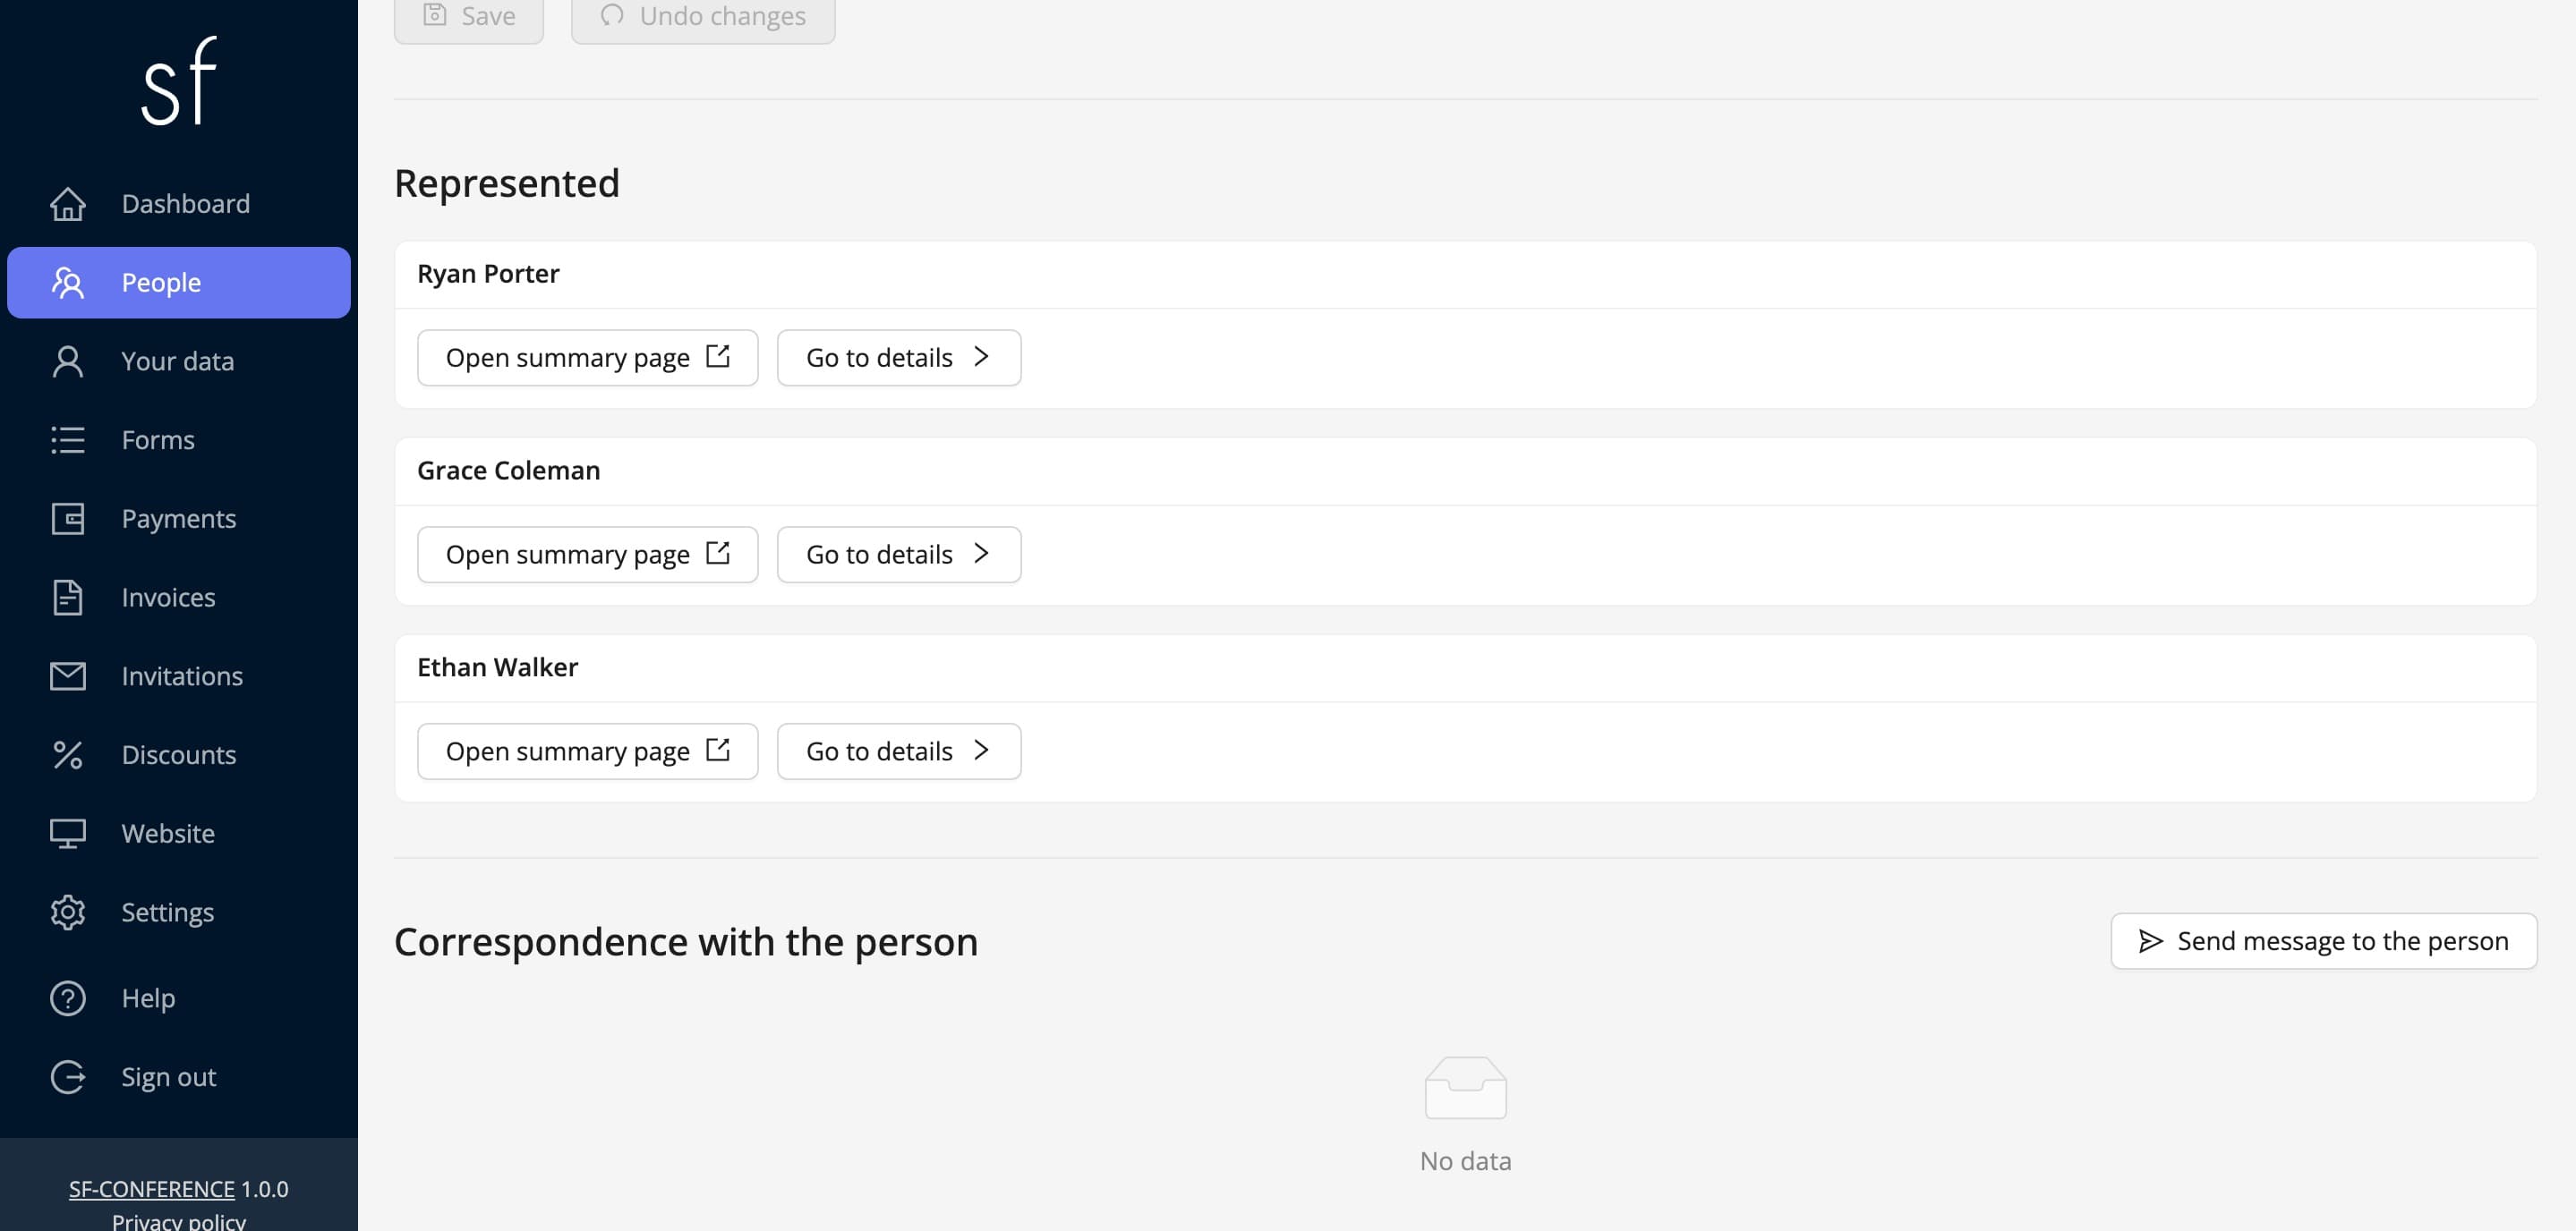Image resolution: width=2576 pixels, height=1231 pixels.
Task: Click chevron in Ethan Walker Go to details
Action: (981, 751)
